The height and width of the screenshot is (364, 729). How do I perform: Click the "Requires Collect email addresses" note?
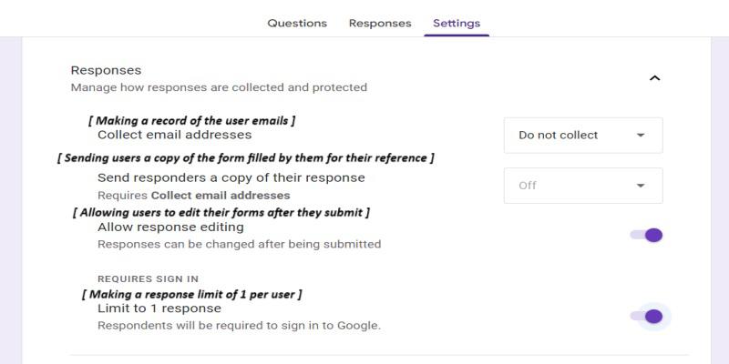(193, 195)
